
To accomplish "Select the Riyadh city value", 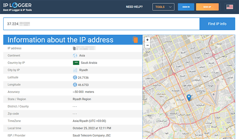I will [83, 70].
